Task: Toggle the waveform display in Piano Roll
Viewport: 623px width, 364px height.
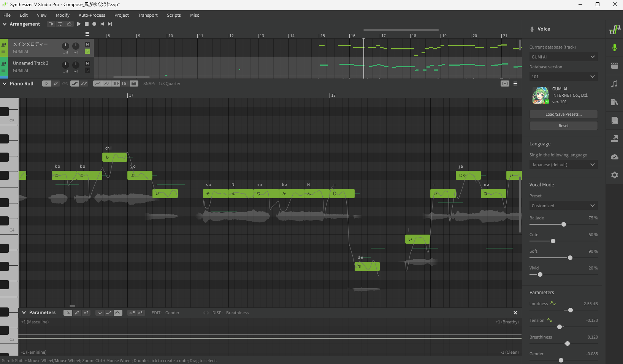Action: tap(116, 84)
